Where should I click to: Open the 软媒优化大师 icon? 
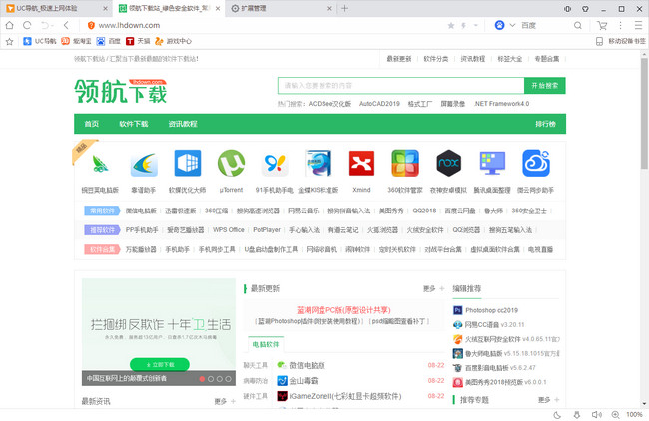188,163
